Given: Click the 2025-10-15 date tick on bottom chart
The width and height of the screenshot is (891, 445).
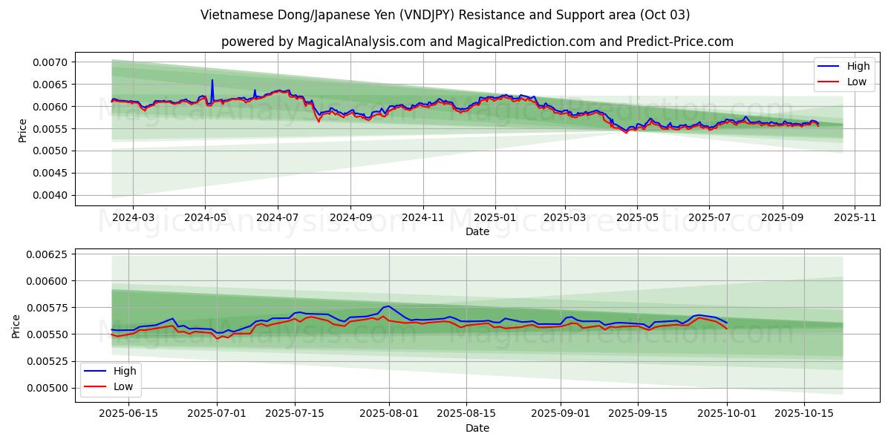Looking at the screenshot, I should pos(804,414).
